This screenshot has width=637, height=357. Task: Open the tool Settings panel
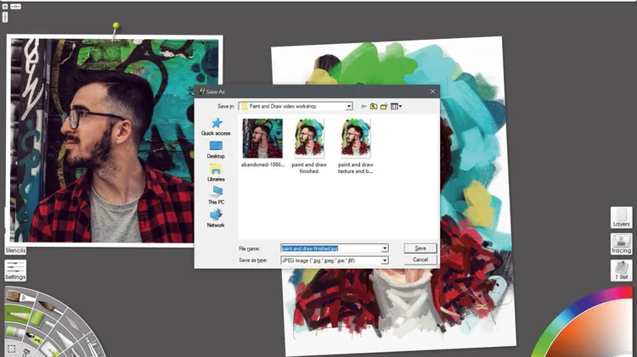point(15,271)
